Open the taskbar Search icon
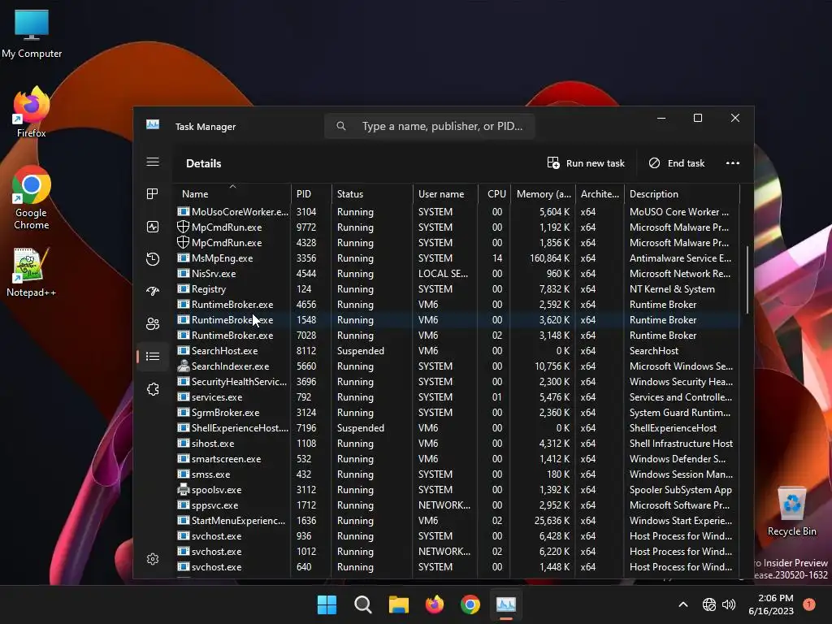The width and height of the screenshot is (832, 624). tap(363, 604)
